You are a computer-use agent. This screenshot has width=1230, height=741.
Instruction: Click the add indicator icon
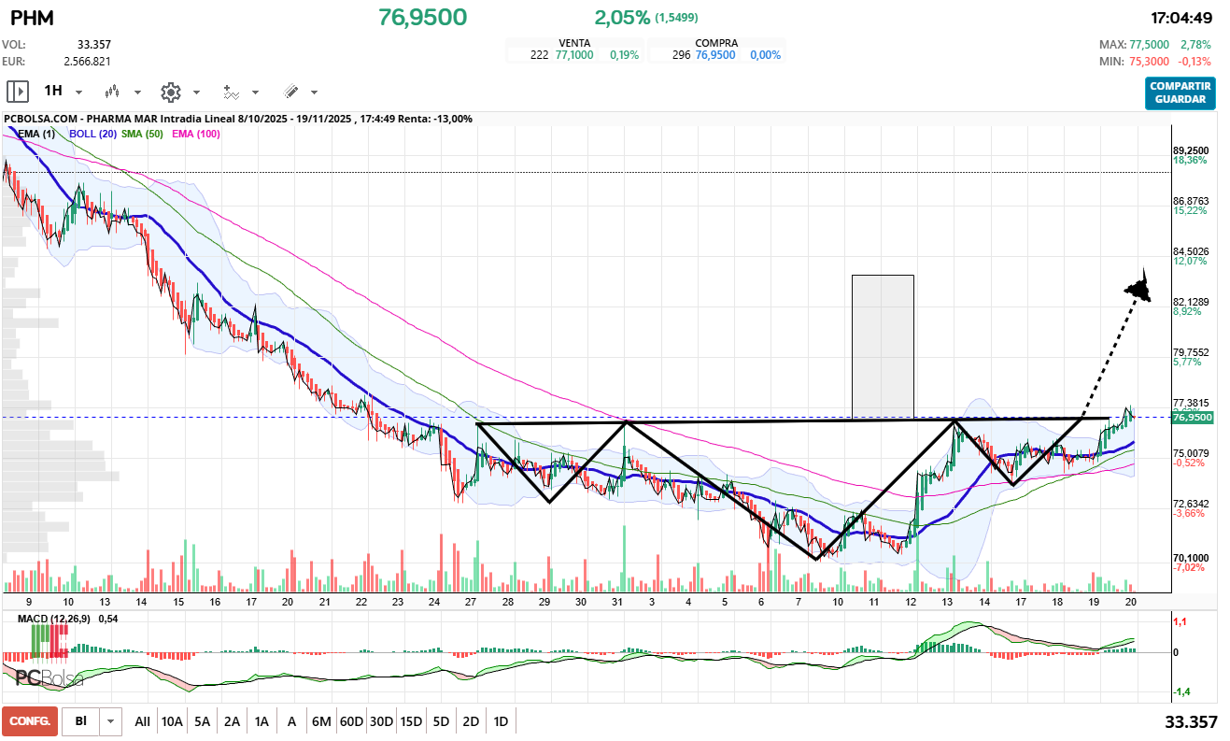coord(231,92)
